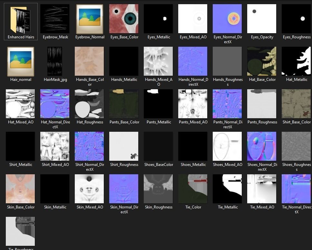Image resolution: width=312 pixels, height=250 pixels.
Task: Select the Shirt_Normal_DirectX normal map
Action: click(x=89, y=146)
